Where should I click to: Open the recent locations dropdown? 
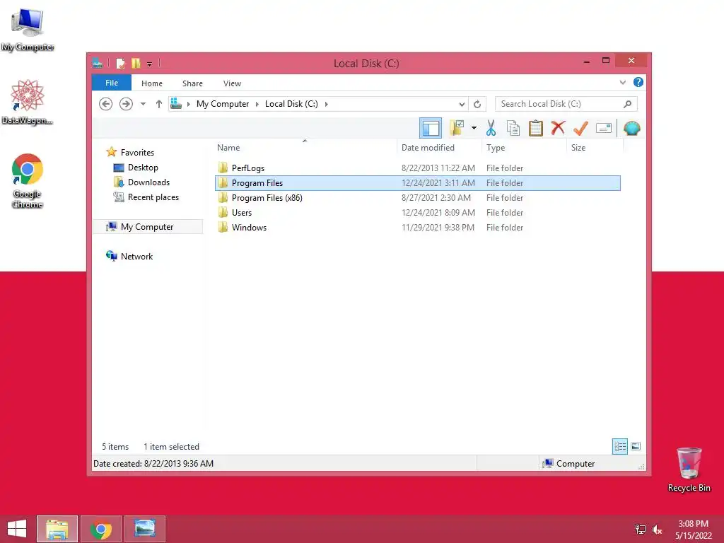(143, 104)
